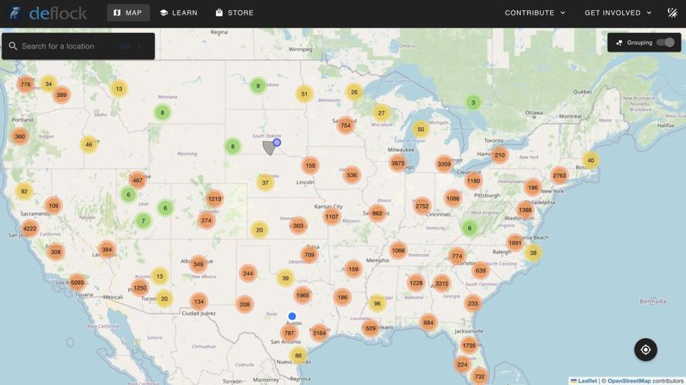Open the 1735 cluster in Florida
The height and width of the screenshot is (385, 686).
[469, 345]
